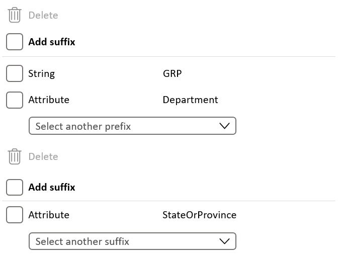341x258 pixels.
Task: Click the Attribute label next to Department
Action: (x=49, y=100)
